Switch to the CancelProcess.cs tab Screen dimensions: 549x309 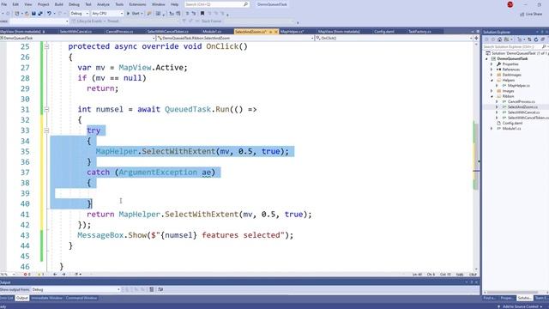[119, 32]
